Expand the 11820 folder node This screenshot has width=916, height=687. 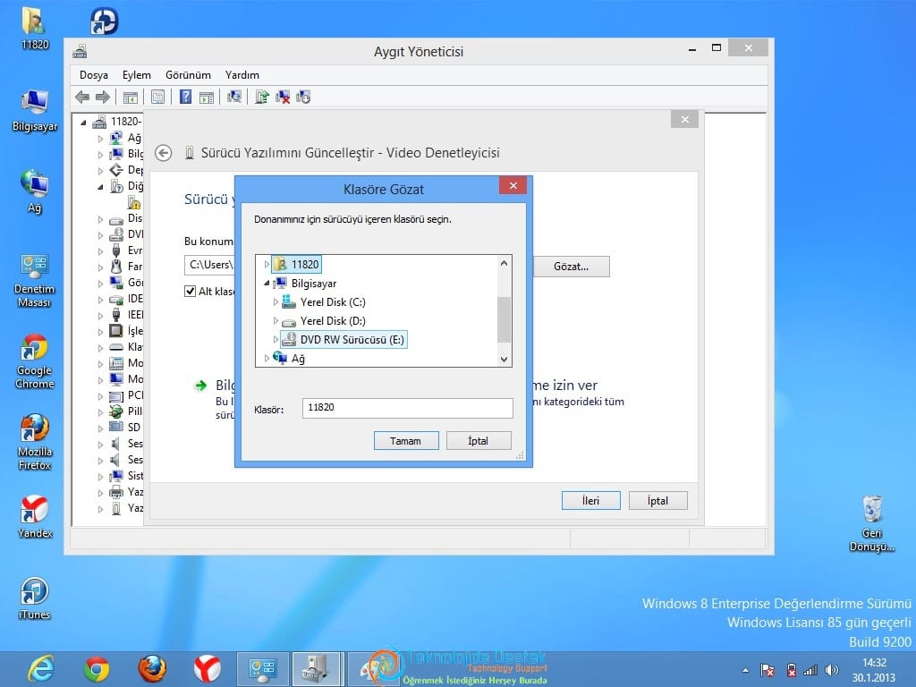[x=267, y=264]
